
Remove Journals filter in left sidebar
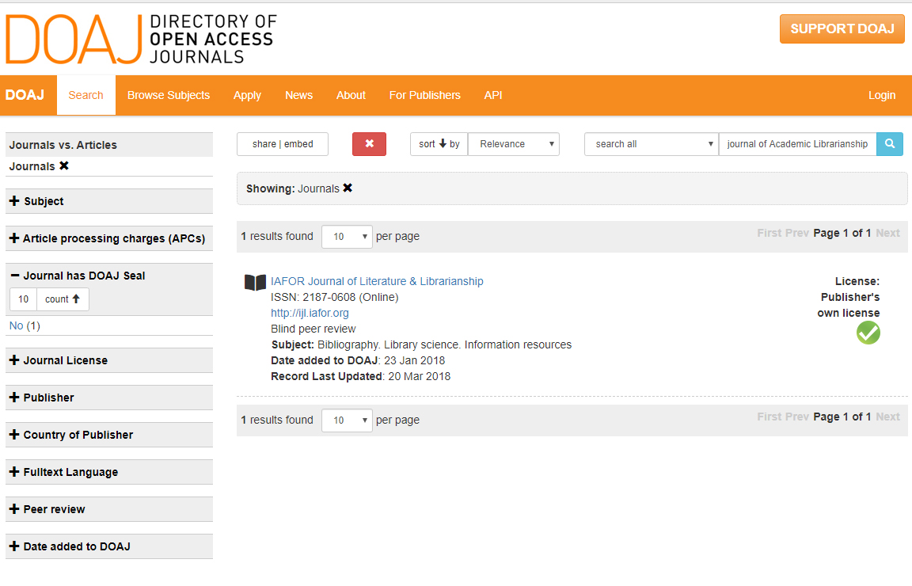pos(64,166)
